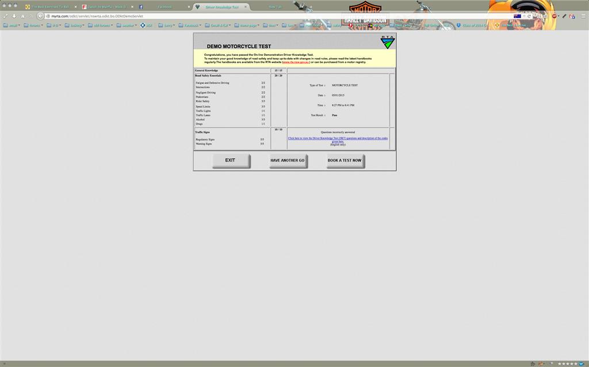Click the Pass test result value
This screenshot has height=367, width=589.
click(334, 115)
